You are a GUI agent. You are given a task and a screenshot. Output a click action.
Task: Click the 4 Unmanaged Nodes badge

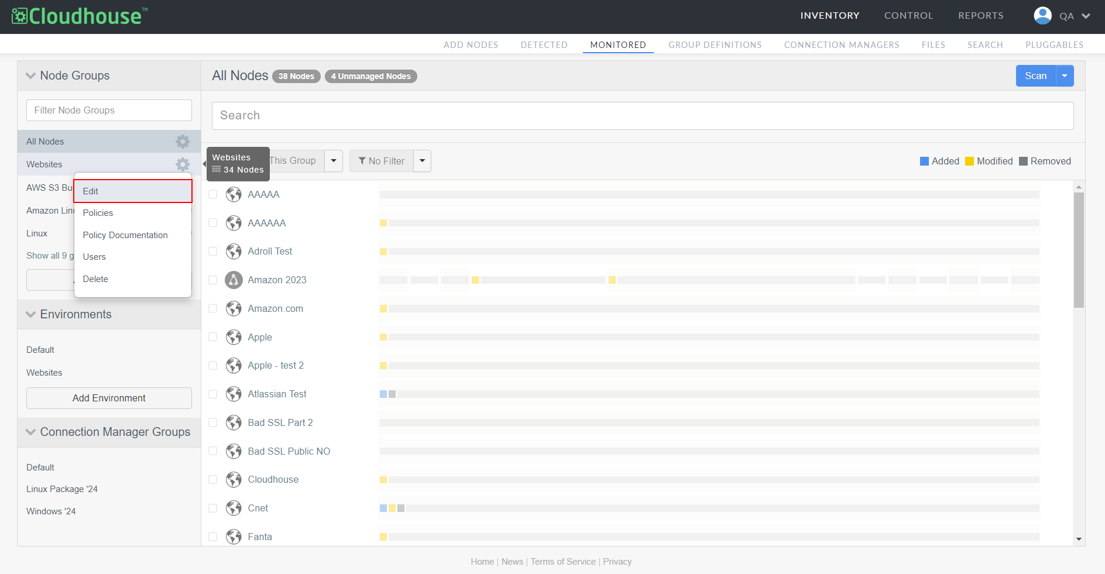click(x=370, y=76)
